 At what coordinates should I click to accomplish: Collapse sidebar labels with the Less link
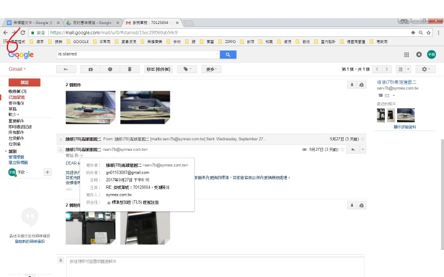(x=14, y=114)
